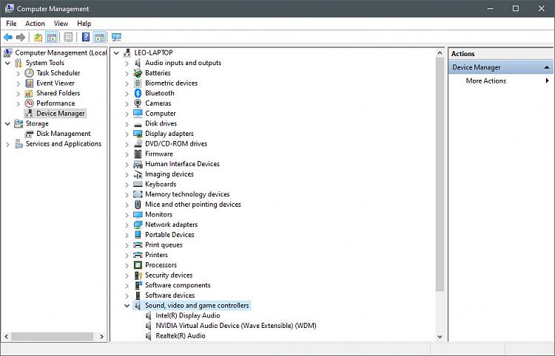The image size is (555, 356).
Task: Click the Up one level folder icon
Action: (x=38, y=37)
